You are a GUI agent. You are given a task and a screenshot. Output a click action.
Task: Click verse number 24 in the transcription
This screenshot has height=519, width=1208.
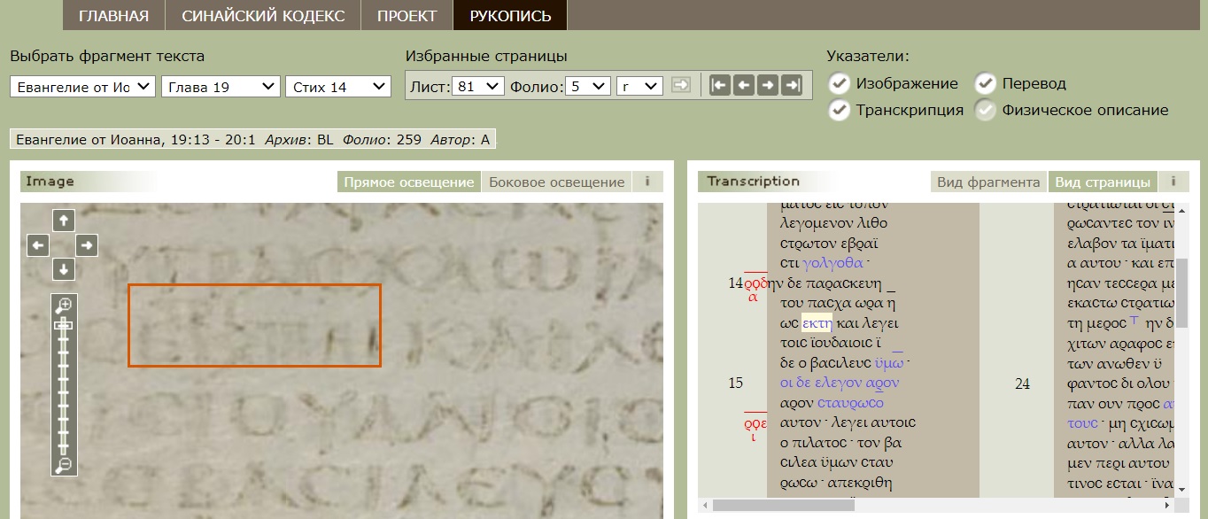tap(1022, 383)
